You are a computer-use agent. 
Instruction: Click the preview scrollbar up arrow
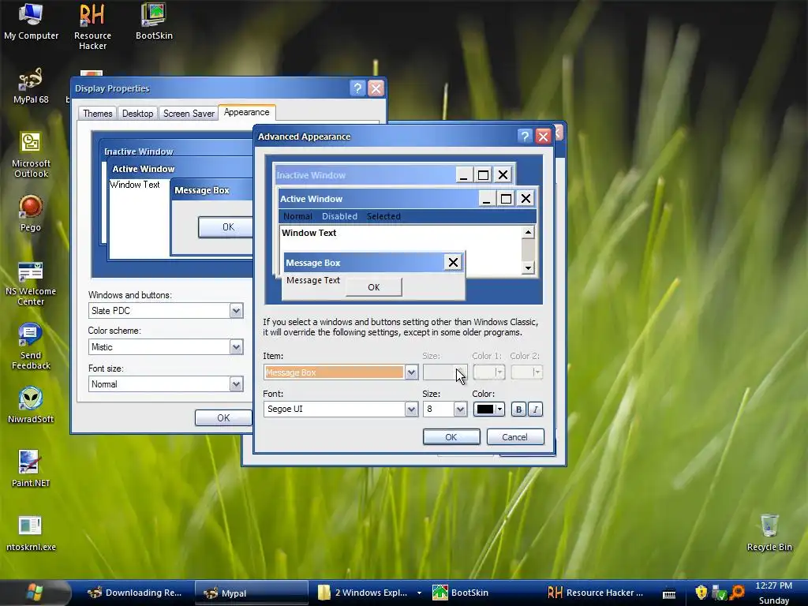coord(528,233)
